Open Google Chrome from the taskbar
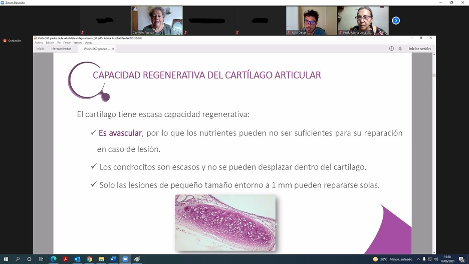Screen dimensions: 469x264 (x=89, y=259)
